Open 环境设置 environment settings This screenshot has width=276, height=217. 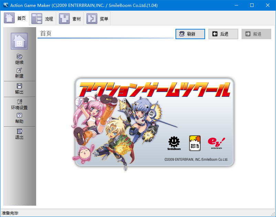[19, 104]
